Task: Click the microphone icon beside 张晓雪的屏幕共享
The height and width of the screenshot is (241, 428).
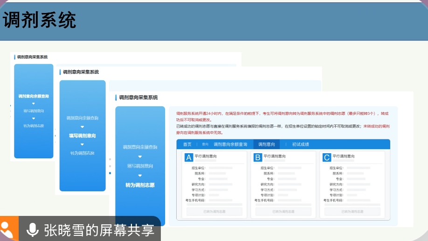Action: [32, 229]
